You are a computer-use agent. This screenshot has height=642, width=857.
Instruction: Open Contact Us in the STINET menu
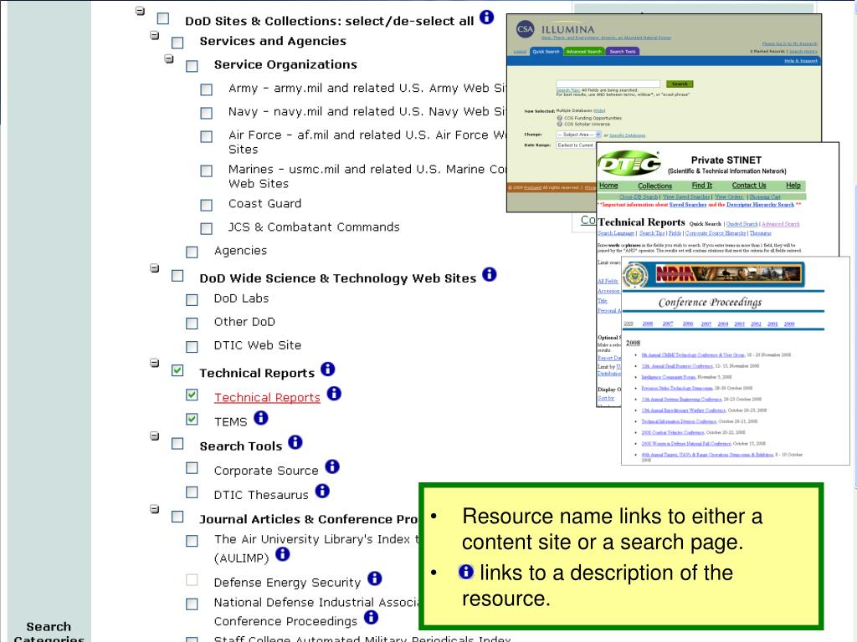tap(749, 186)
